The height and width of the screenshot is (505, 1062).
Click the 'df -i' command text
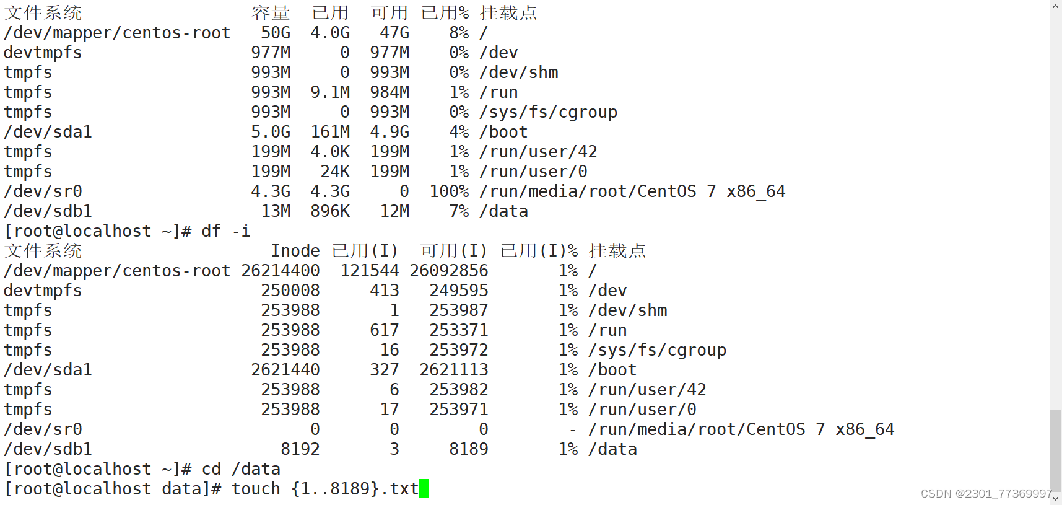point(226,231)
